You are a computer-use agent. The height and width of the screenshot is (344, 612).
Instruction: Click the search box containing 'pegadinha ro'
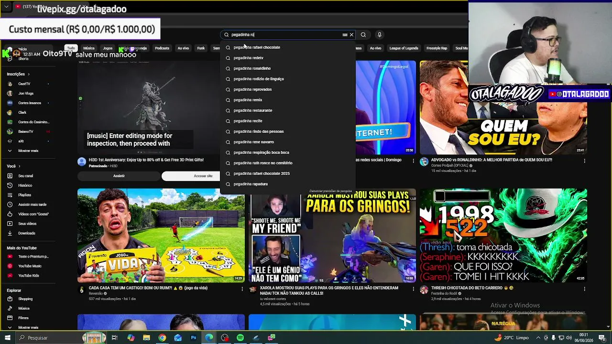(x=288, y=35)
